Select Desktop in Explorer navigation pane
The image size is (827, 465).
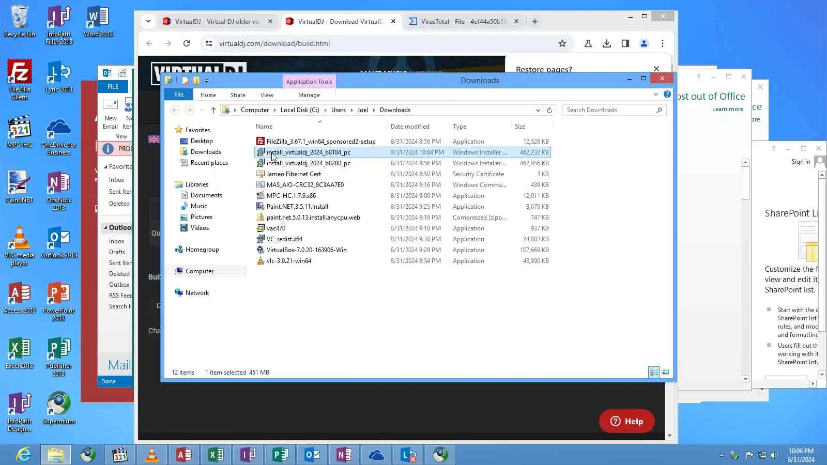coord(202,141)
